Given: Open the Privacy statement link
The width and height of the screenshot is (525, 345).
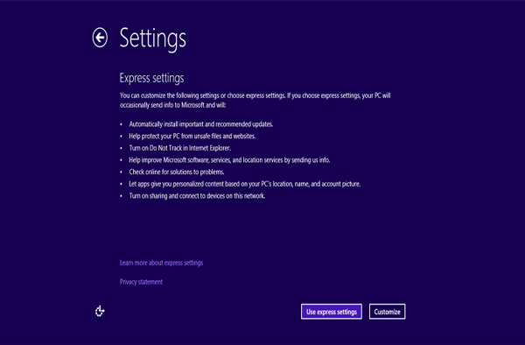Looking at the screenshot, I should pyautogui.click(x=141, y=282).
